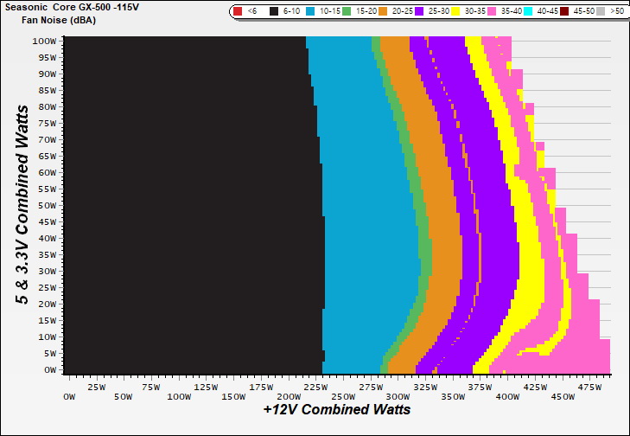The width and height of the screenshot is (630, 436).
Task: Click the +12V Combined Watts axis title
Action: [x=336, y=409]
